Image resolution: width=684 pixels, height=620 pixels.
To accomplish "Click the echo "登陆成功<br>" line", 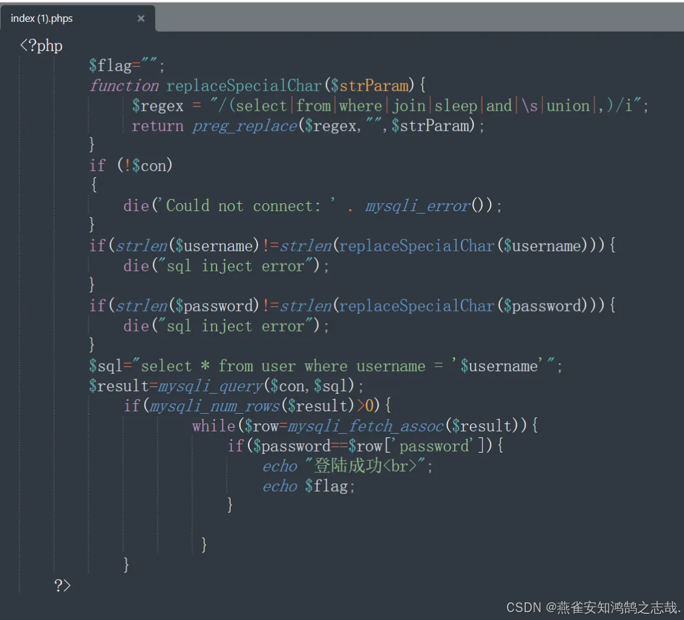I will pos(347,466).
